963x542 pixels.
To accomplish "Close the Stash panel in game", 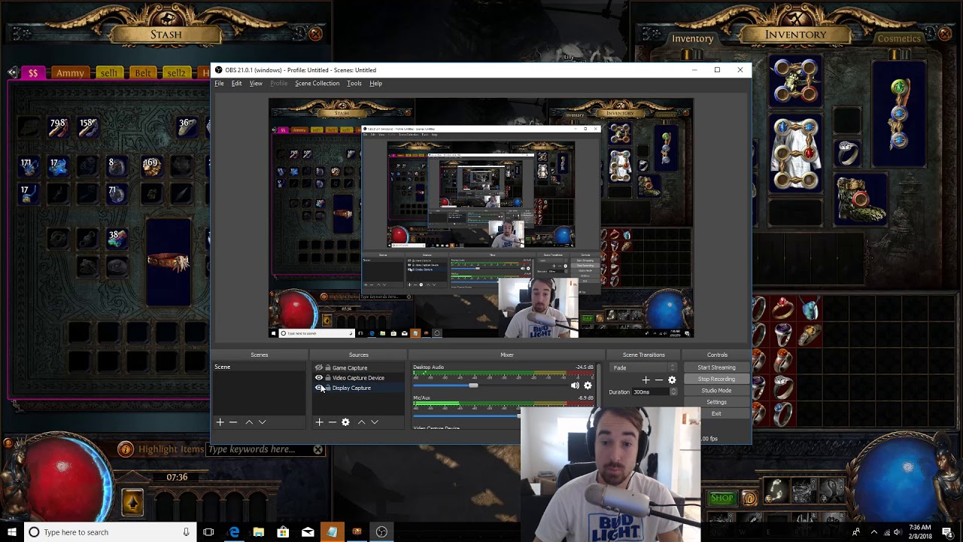I will coord(315,34).
